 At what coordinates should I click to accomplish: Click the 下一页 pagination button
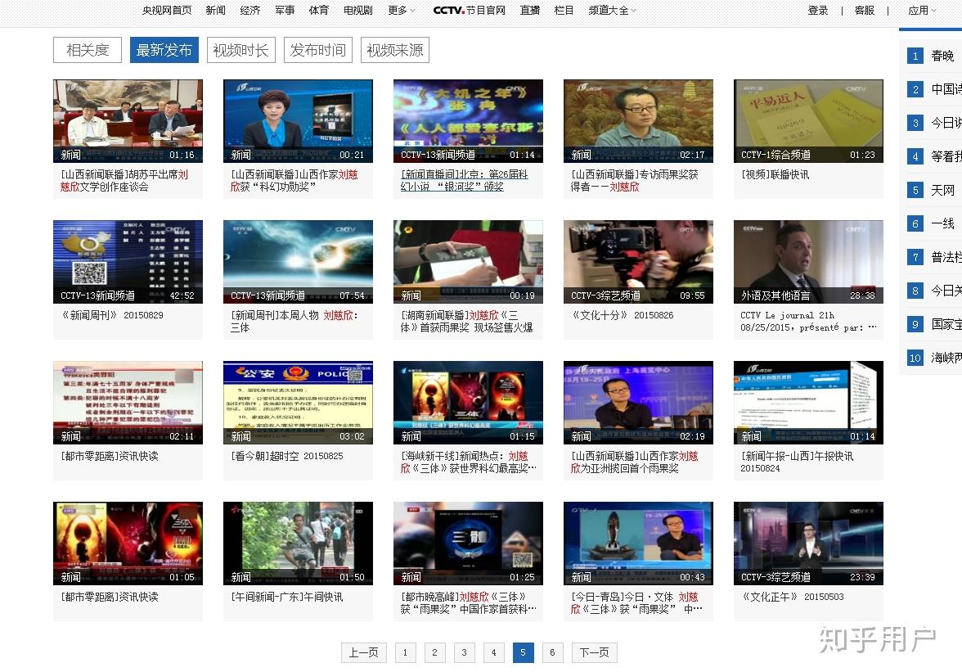click(594, 652)
